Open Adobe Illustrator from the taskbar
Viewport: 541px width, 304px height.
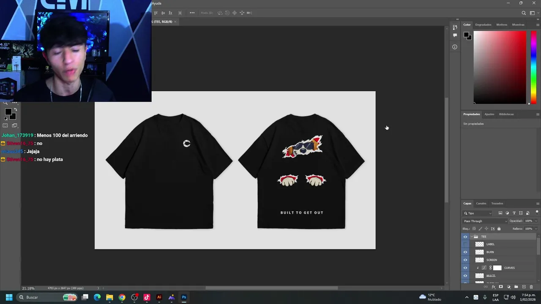click(159, 297)
